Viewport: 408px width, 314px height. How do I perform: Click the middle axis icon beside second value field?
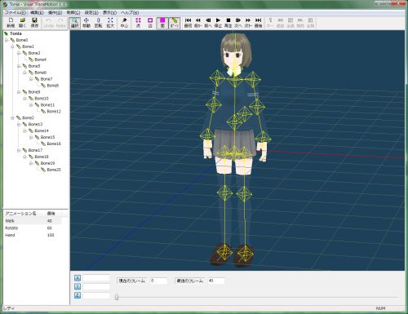point(78,286)
